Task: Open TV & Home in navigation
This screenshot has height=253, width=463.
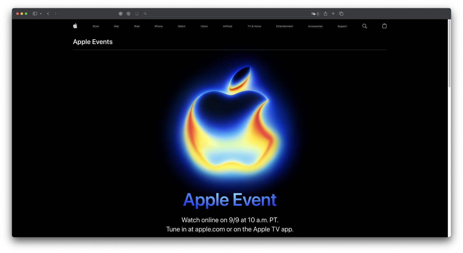Action: 254,26
